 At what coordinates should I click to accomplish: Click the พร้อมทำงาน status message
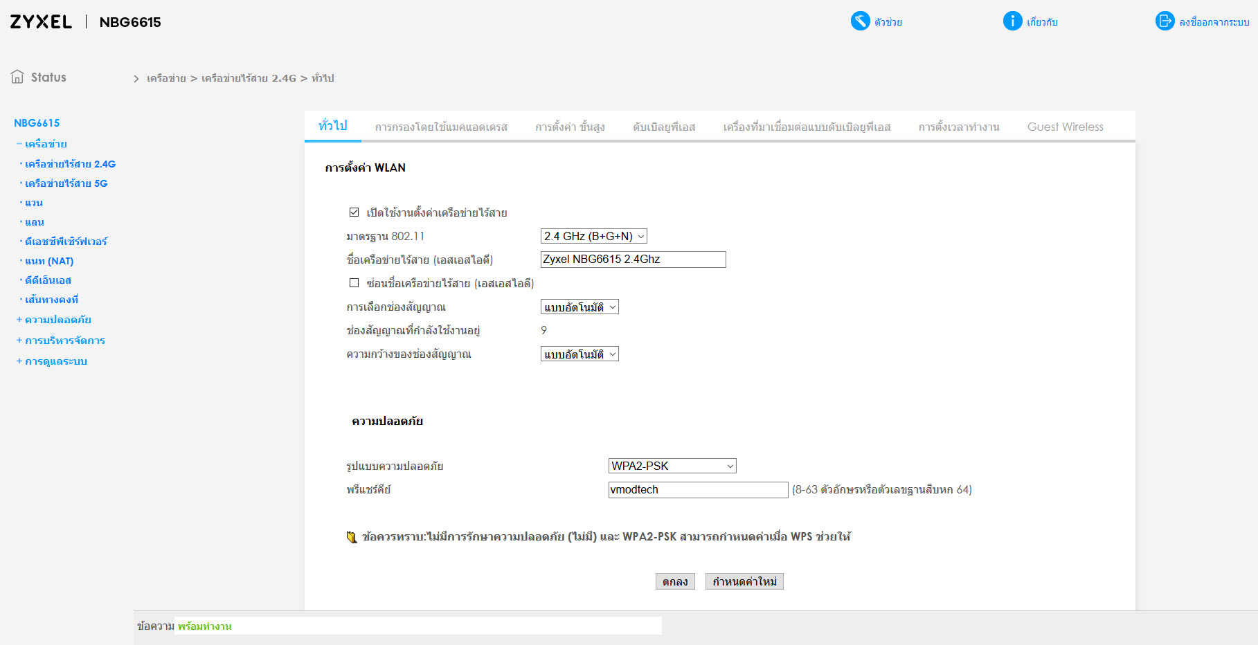[x=204, y=626]
